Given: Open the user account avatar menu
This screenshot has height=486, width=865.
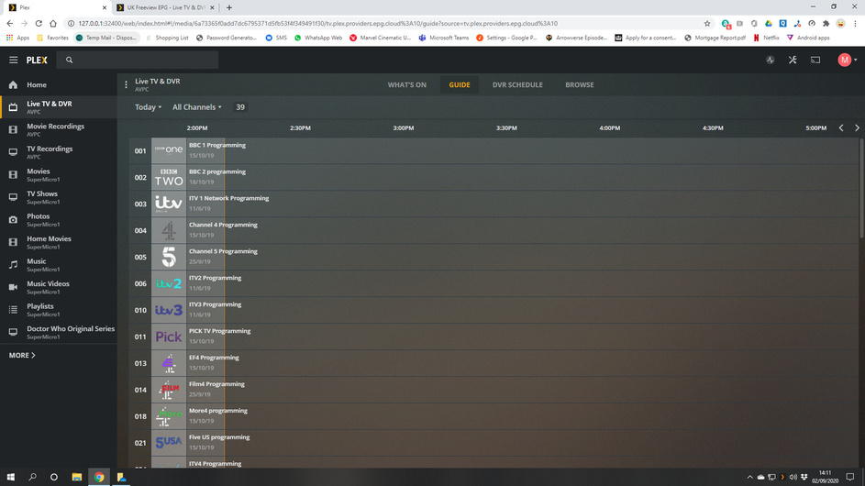Looking at the screenshot, I should [x=847, y=60].
